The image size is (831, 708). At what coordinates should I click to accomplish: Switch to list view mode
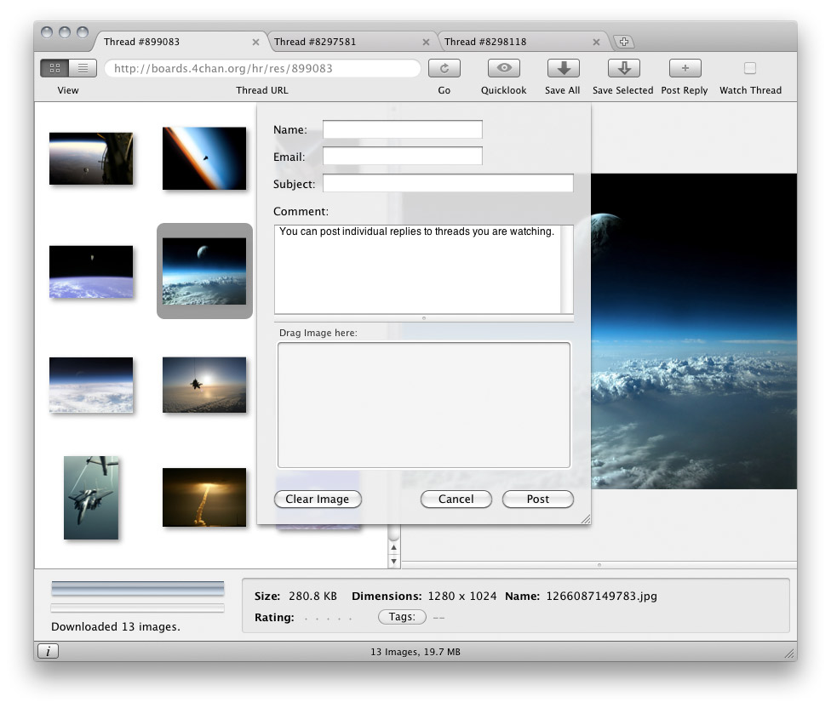click(83, 68)
